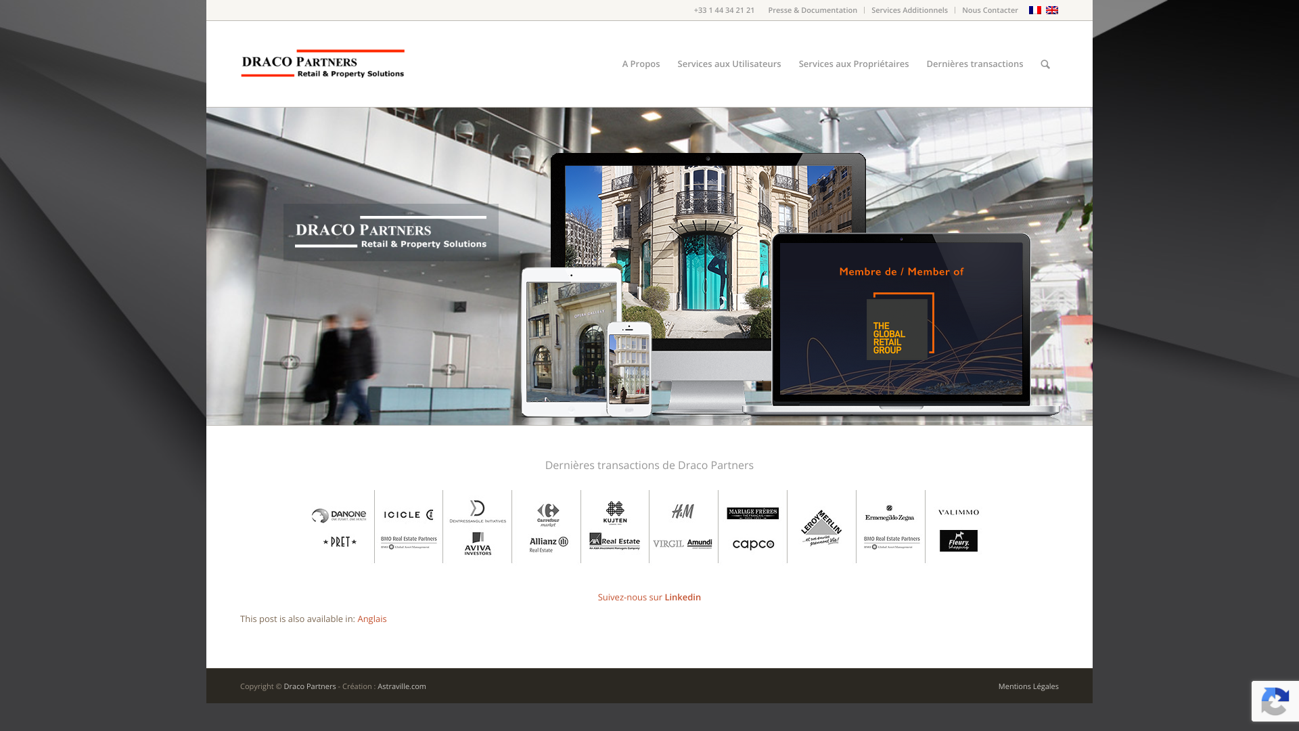Open the search magnifier icon
The image size is (1299, 731).
[1045, 64]
